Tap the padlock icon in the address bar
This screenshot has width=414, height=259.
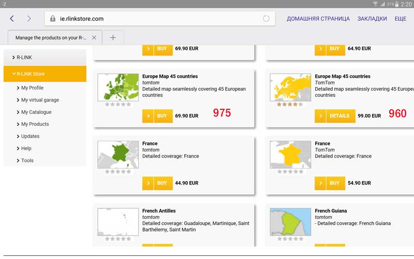[53, 19]
